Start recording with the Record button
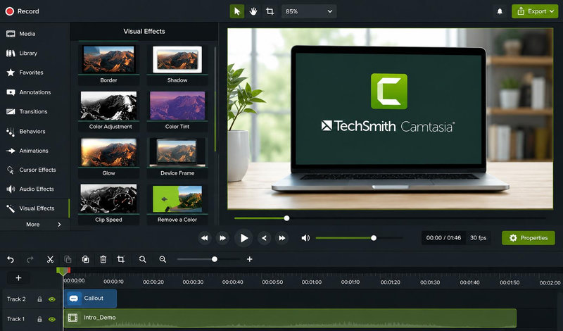 pyautogui.click(x=23, y=11)
